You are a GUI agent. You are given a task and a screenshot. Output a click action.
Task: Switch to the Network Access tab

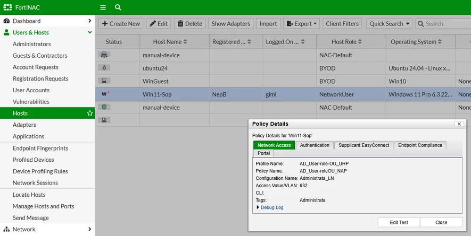[x=274, y=145]
